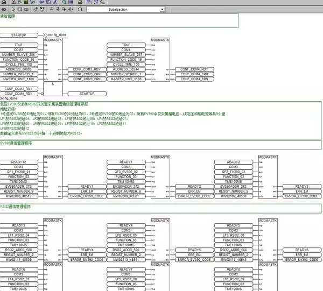Select the READY6 output variable on right
Screen dimensions: 323x291
(x=302, y=250)
